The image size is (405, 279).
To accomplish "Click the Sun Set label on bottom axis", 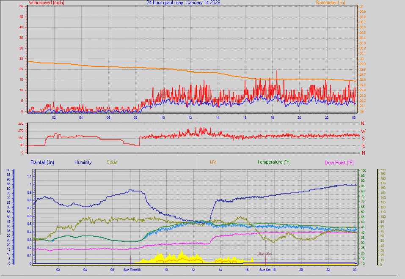I will (266, 269).
